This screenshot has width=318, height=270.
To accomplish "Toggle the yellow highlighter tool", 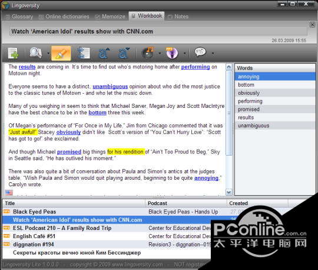I will (61, 53).
